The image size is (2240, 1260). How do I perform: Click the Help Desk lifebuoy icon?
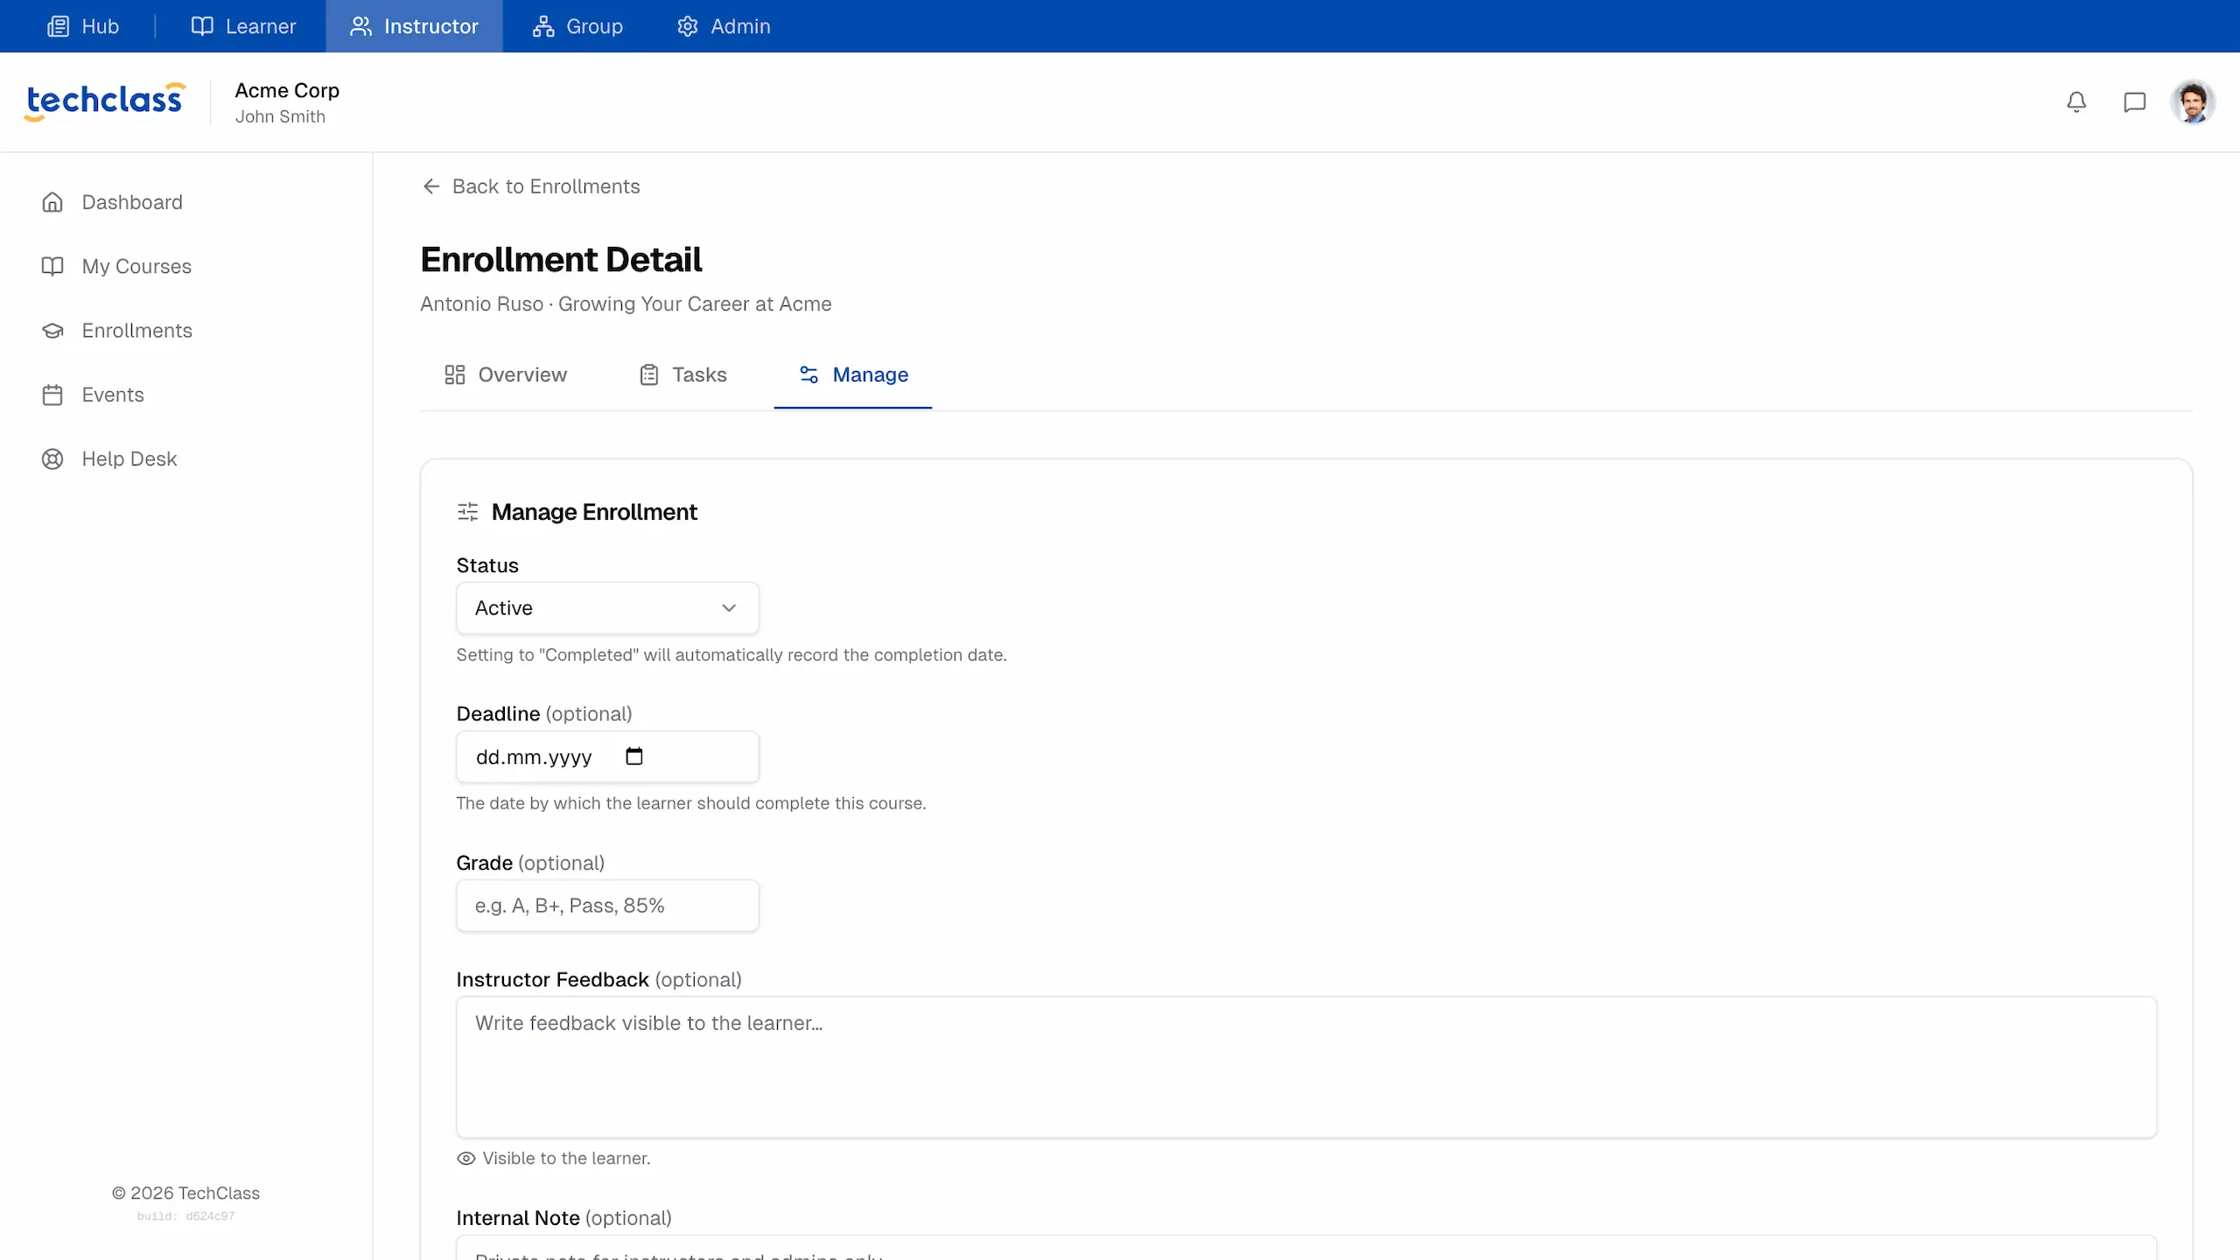coord(52,458)
